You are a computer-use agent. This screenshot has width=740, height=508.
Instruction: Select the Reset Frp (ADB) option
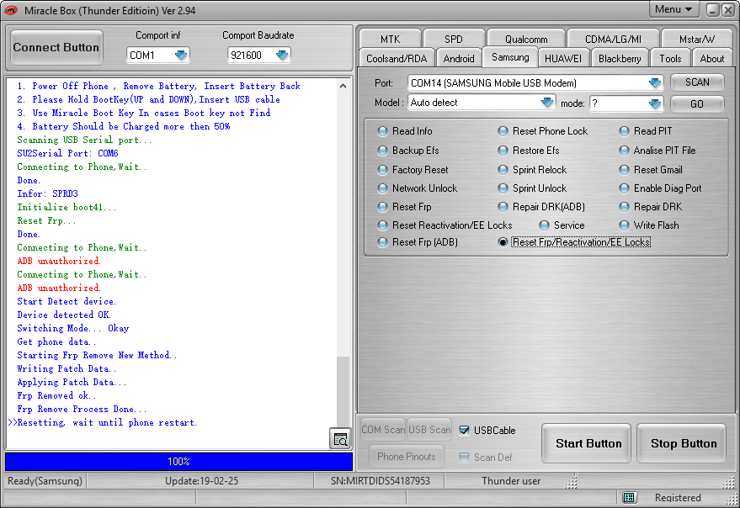point(382,242)
